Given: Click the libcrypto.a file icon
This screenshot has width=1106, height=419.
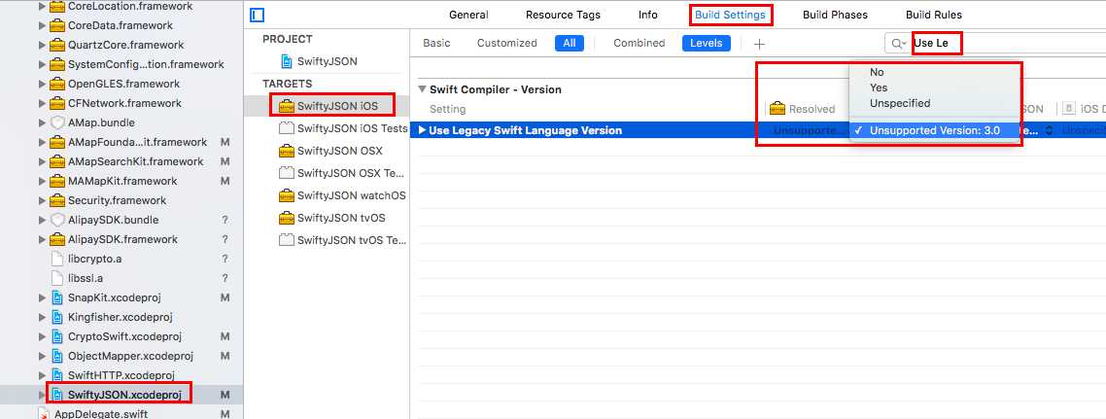Looking at the screenshot, I should [x=58, y=259].
